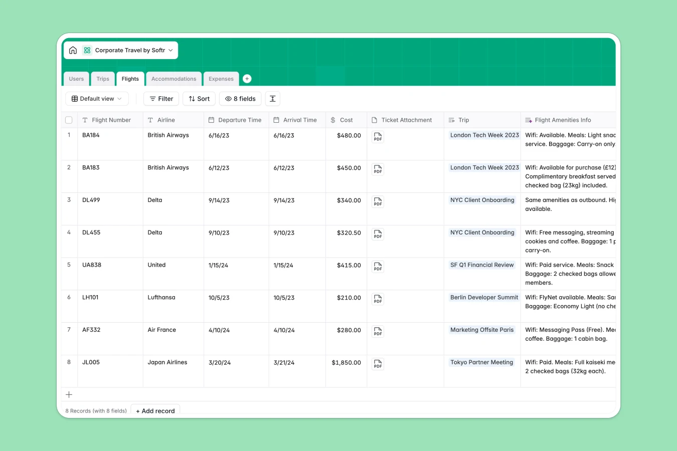Open the Default view dropdown
Image resolution: width=677 pixels, height=451 pixels.
click(97, 99)
